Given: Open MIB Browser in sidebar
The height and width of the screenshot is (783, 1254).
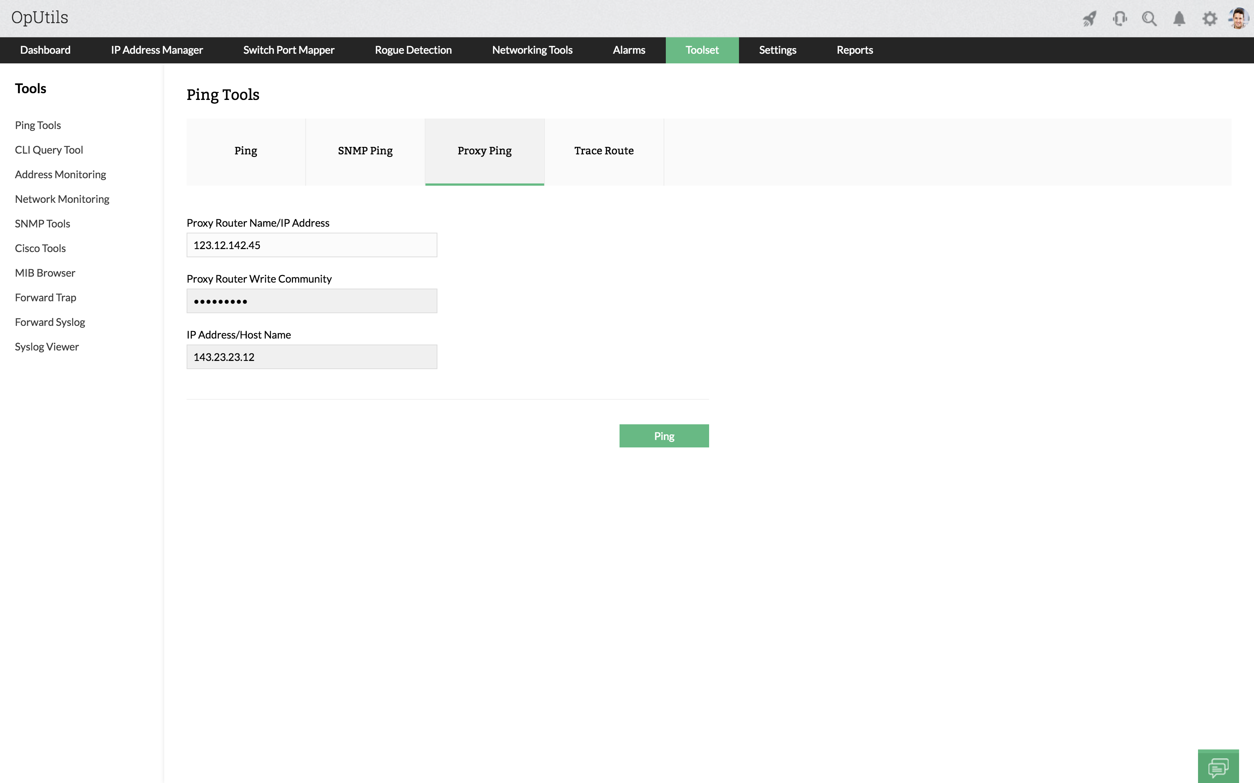Looking at the screenshot, I should point(45,273).
